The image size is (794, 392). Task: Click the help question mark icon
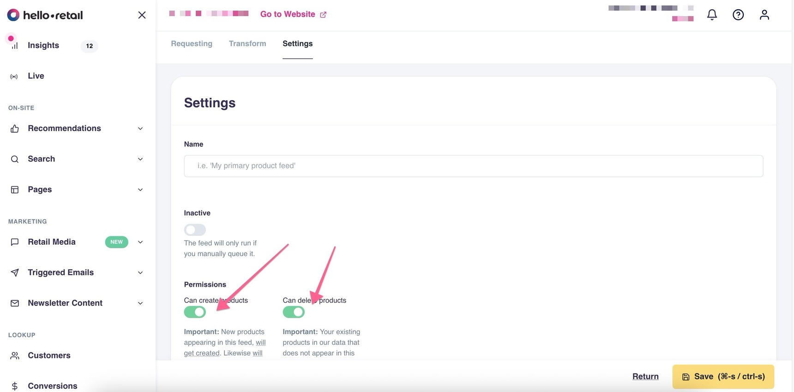[738, 15]
